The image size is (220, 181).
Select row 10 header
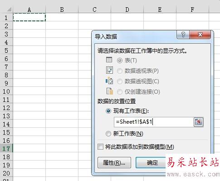tap(6, 91)
